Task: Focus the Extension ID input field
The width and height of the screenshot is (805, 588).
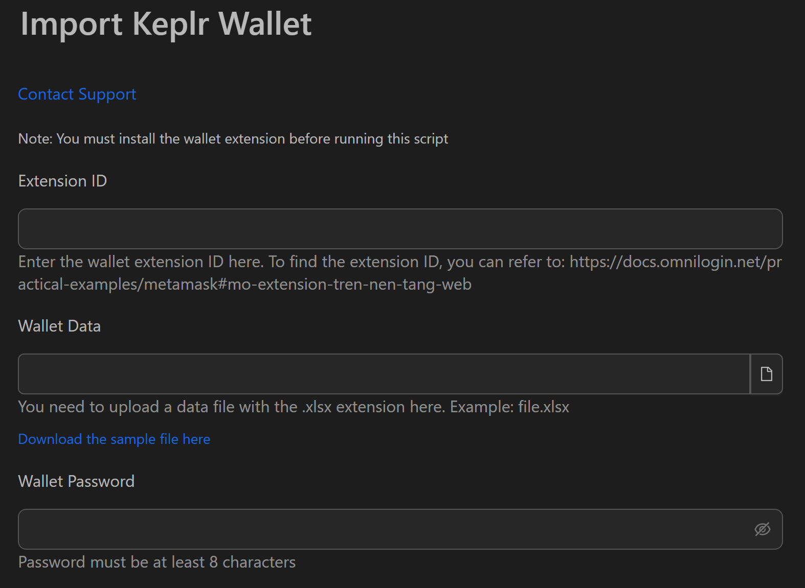Action: [400, 229]
